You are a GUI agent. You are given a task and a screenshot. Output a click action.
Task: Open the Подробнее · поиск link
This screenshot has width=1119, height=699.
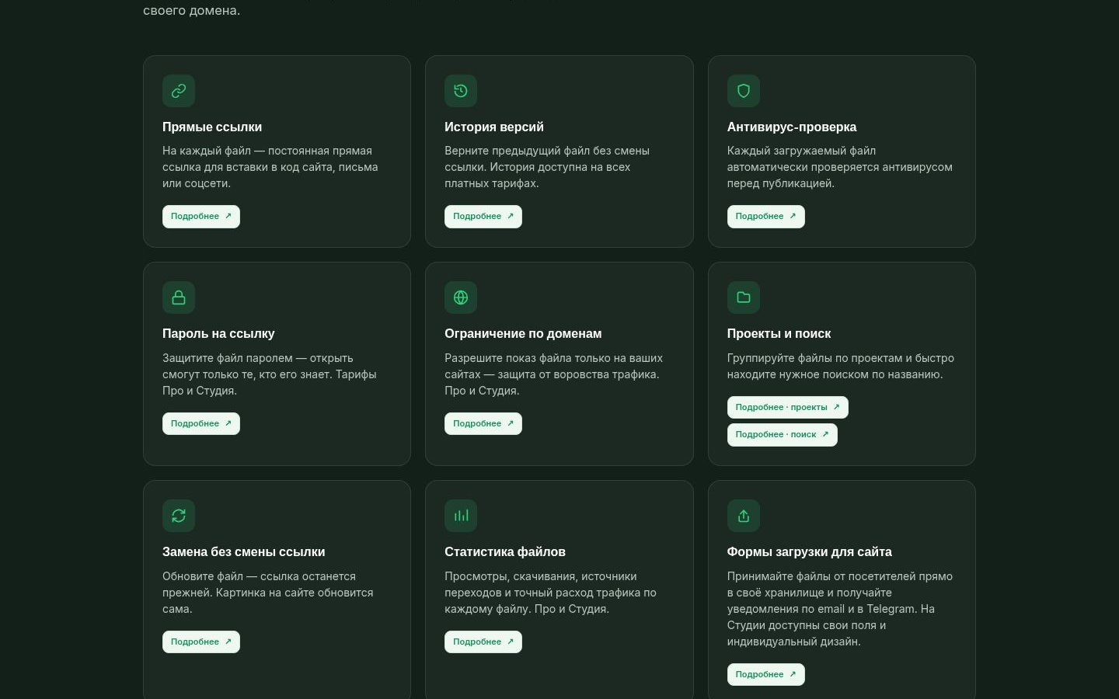click(x=783, y=435)
